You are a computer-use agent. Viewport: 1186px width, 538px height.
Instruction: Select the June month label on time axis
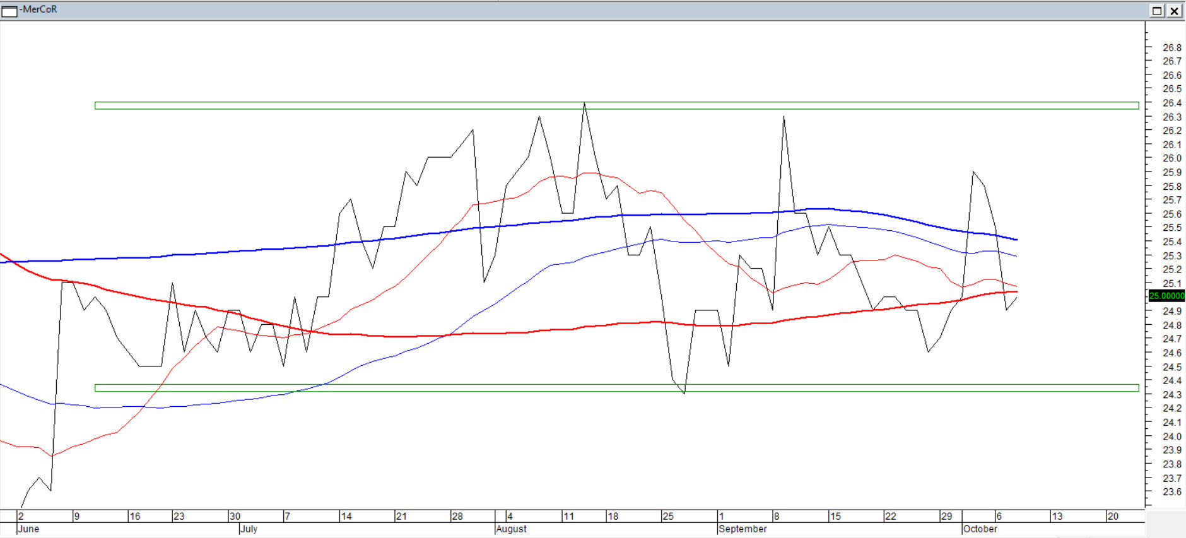coord(28,529)
